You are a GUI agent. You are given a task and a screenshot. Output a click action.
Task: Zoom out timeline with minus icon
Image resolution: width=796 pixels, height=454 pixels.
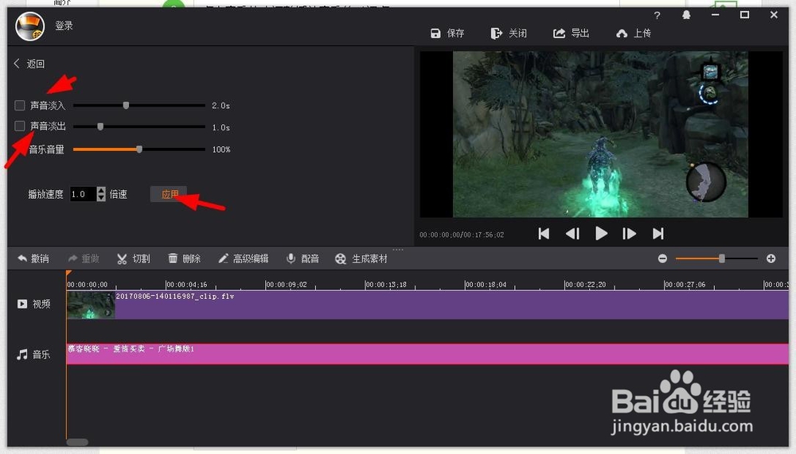(662, 258)
